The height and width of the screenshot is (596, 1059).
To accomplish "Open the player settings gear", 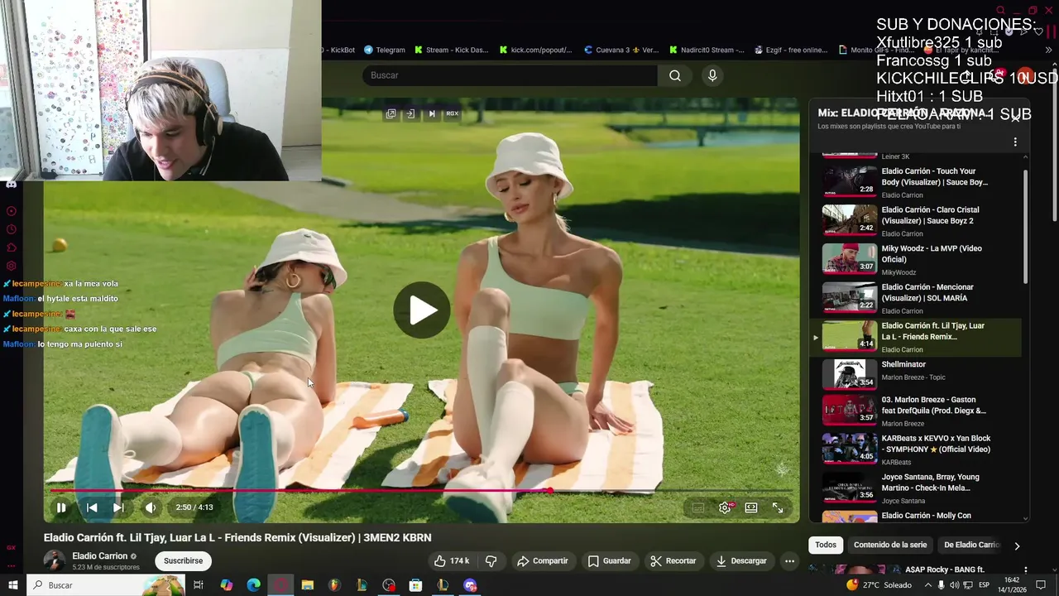I will pyautogui.click(x=725, y=507).
